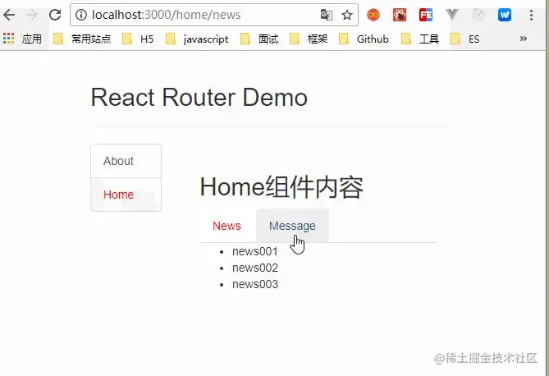
Task: Open the Vue devtools extension icon
Action: click(x=452, y=15)
